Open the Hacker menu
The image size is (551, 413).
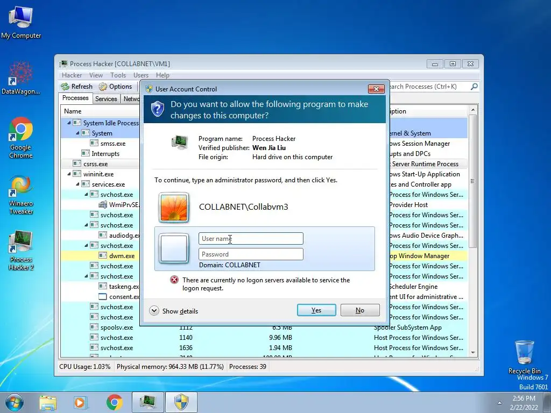tap(72, 75)
